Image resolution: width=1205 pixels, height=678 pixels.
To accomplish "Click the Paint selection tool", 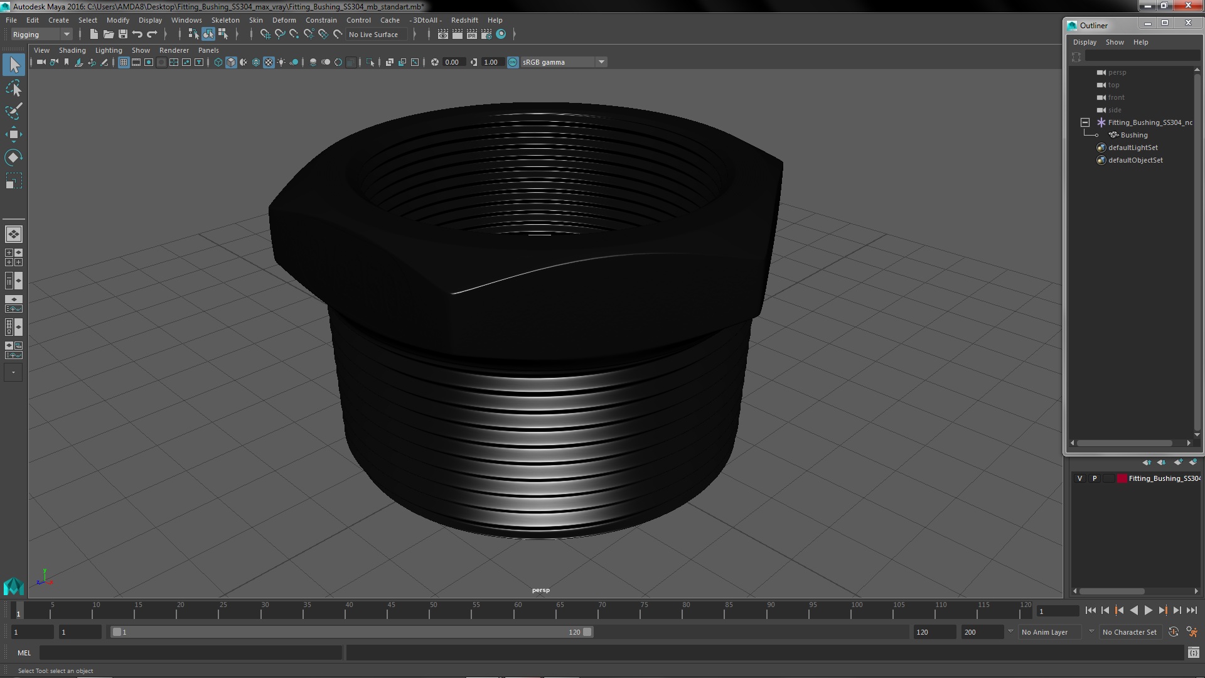I will [x=13, y=111].
